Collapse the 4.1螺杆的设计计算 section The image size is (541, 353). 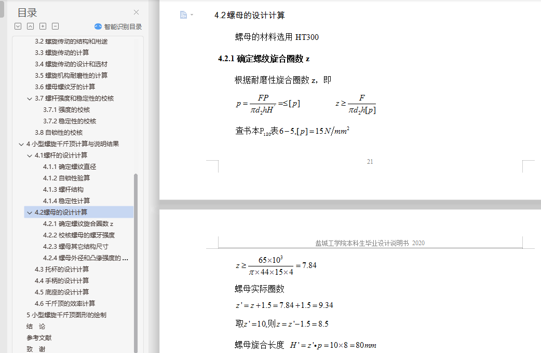point(30,156)
